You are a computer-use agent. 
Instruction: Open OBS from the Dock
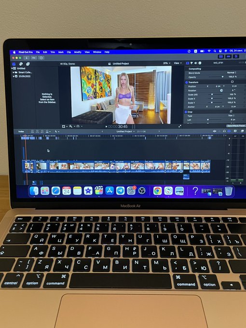(142, 191)
